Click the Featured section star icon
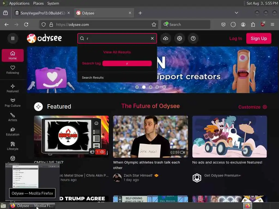Viewport: 279px width, 209px height. tap(38, 107)
